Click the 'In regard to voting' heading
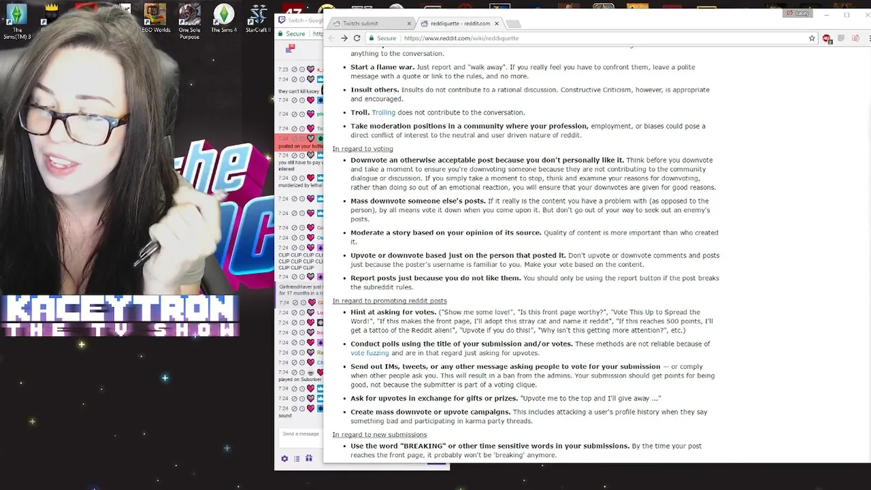The height and width of the screenshot is (490, 871). (x=363, y=148)
